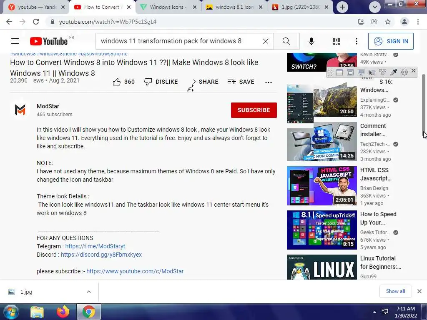
Task: Click the magnifier search button
Action: (x=286, y=41)
